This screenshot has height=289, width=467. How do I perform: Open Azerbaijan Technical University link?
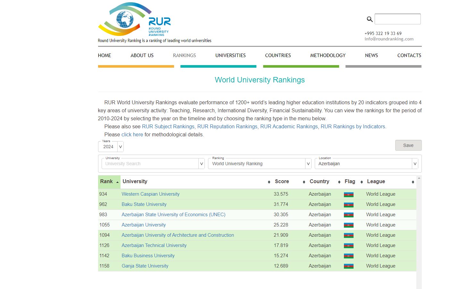click(x=154, y=245)
